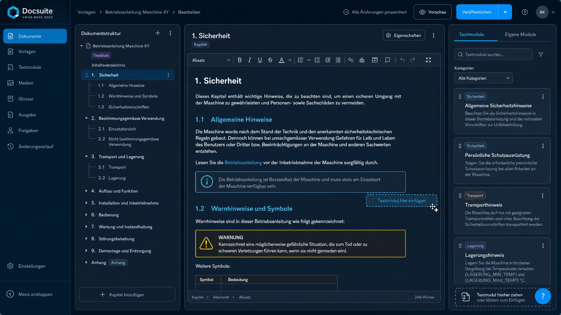Click the Vorschau button
This screenshot has height=315, width=561.
432,12
